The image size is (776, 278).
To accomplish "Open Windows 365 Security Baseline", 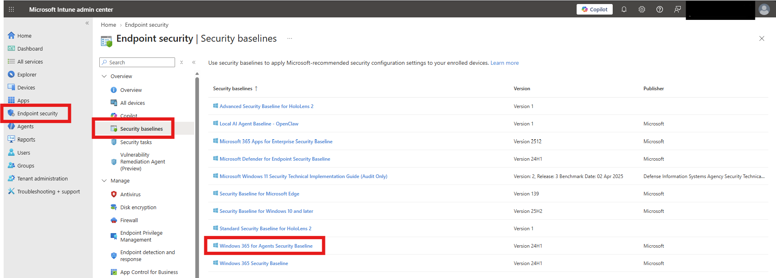I will coord(254,263).
